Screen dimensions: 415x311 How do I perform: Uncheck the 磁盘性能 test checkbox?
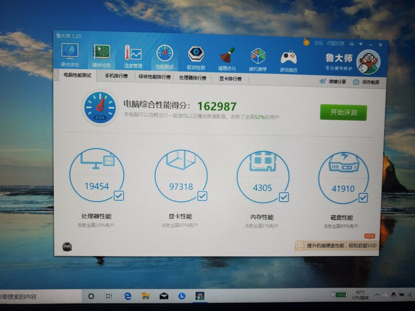tap(363, 198)
